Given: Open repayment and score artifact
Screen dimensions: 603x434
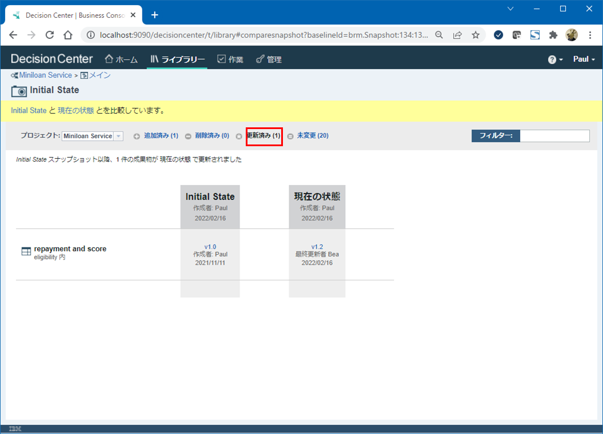Looking at the screenshot, I should point(70,249).
